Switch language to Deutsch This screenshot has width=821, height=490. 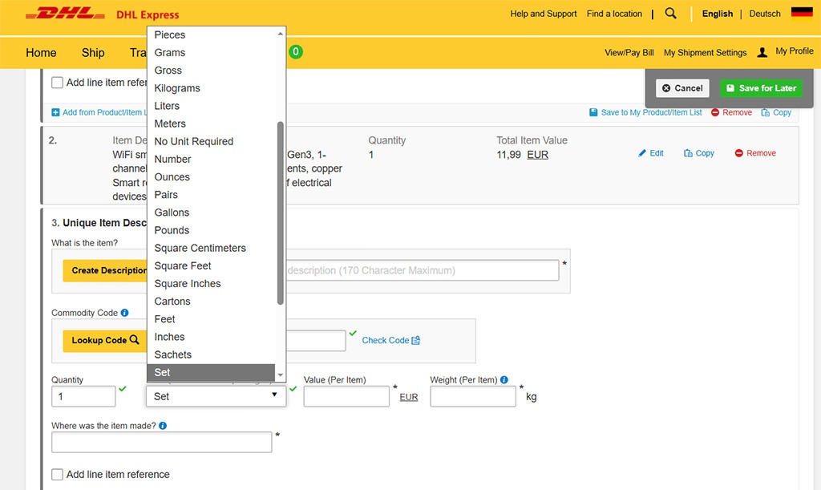(764, 14)
